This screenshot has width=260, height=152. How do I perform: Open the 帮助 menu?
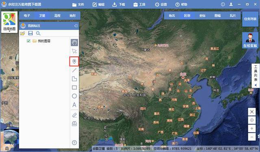point(182,4)
